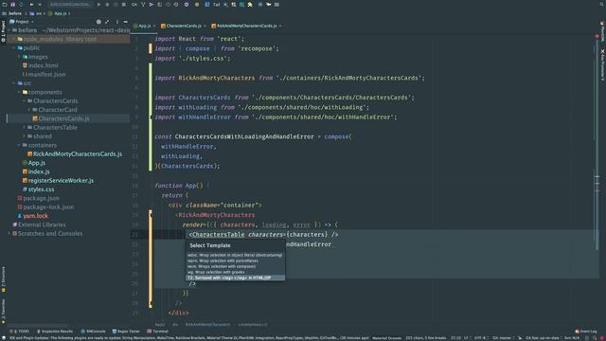Viewport: 606px width, 341px height.
Task: Expand the 'images' folder in the tree
Action: point(19,57)
